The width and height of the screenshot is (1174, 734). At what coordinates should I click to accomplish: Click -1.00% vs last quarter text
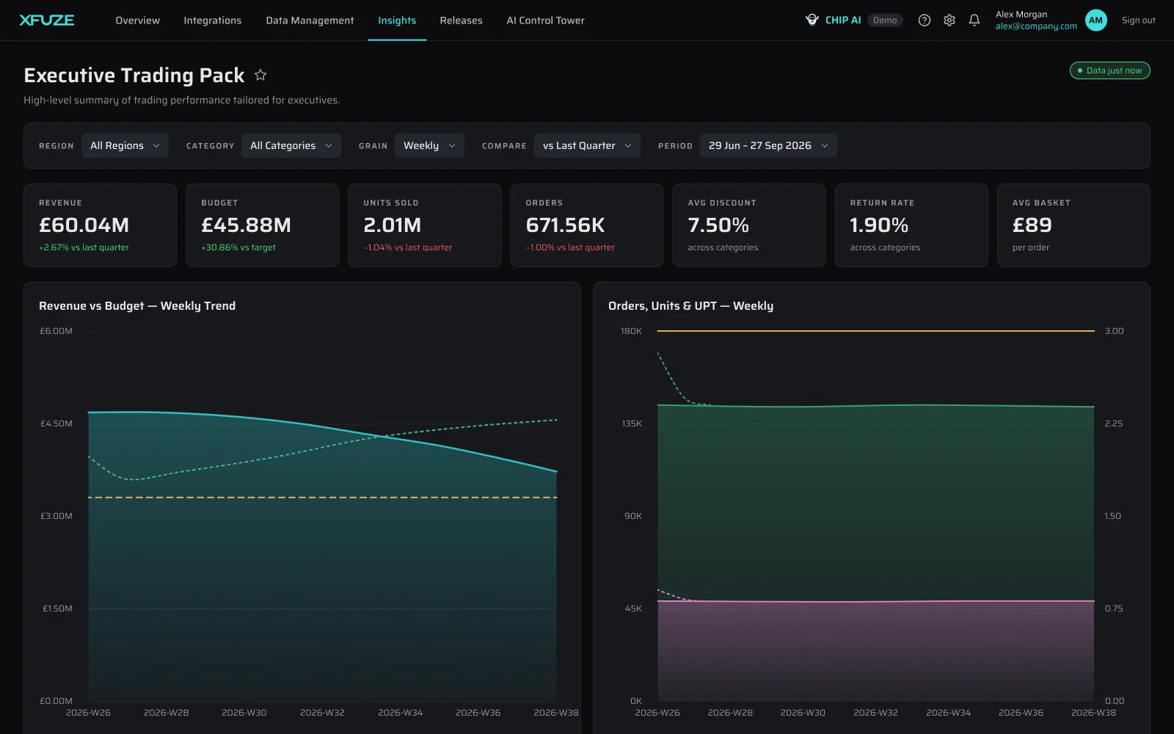point(570,247)
